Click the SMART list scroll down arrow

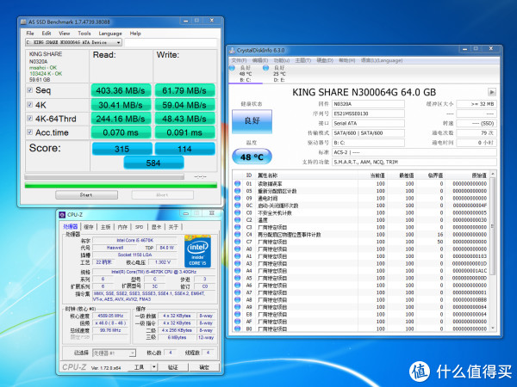pyautogui.click(x=493, y=329)
